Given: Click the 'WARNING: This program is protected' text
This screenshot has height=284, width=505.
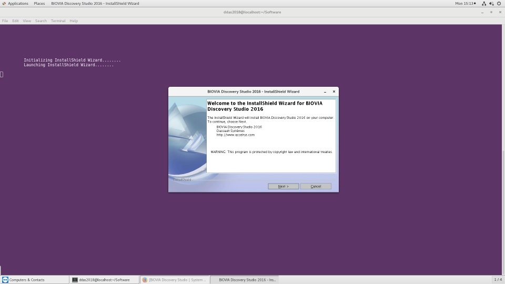Looking at the screenshot, I should tap(271, 151).
